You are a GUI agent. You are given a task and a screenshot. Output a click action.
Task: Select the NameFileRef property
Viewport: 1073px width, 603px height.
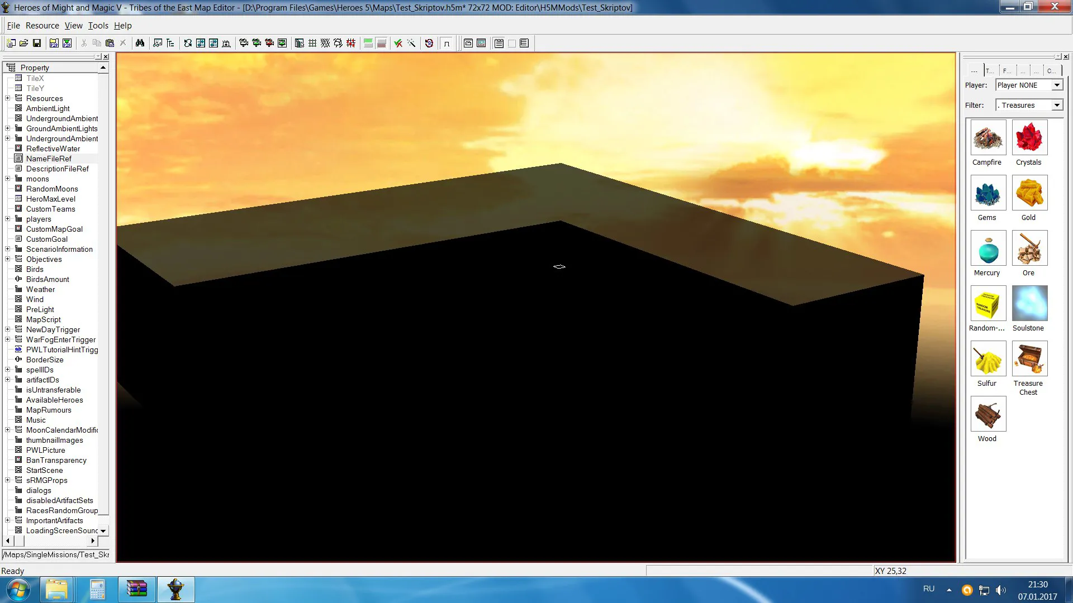pyautogui.click(x=49, y=159)
